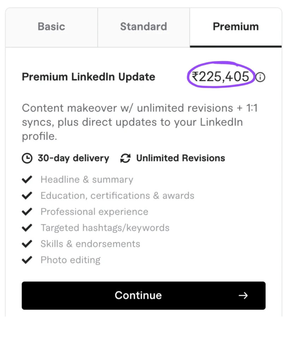Click the 30-day delivery clock icon
This screenshot has width=289, height=362.
coord(27,158)
